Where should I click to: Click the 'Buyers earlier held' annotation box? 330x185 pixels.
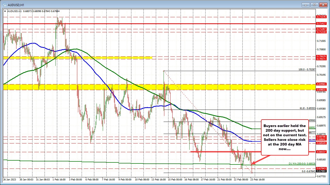285,137
